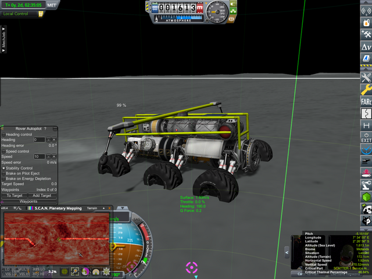Open the SCAN map Terrain type dropdown
Image resolution: width=372 pixels, height=279 pixels.
[92, 208]
